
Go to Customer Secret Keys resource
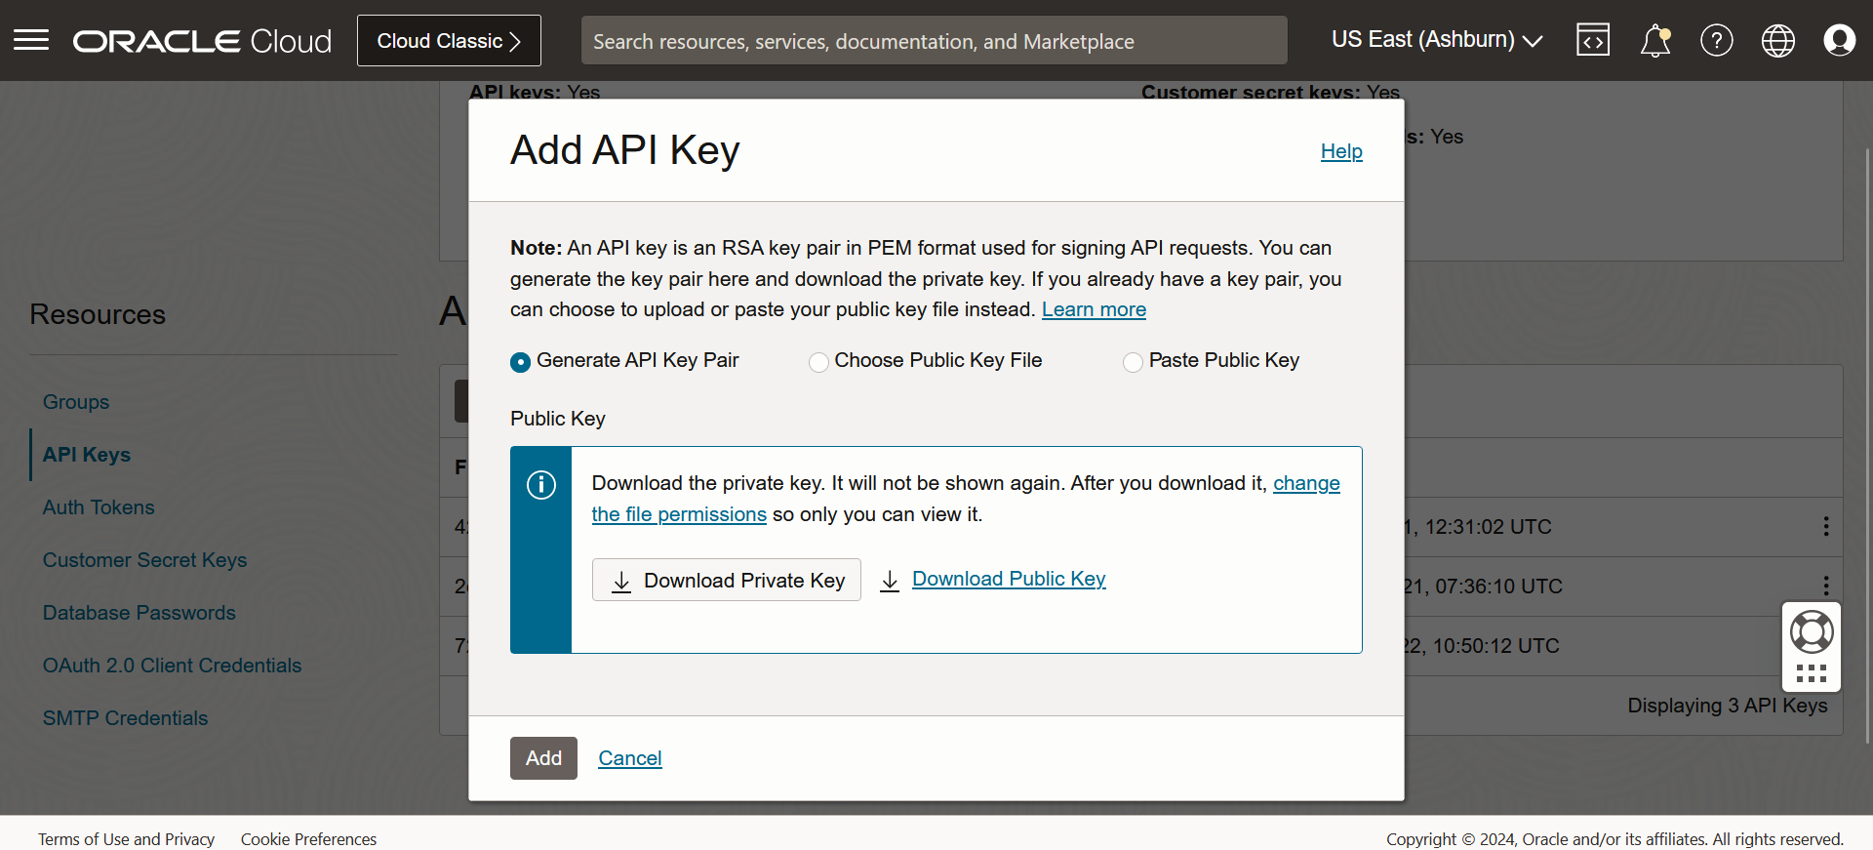click(144, 560)
